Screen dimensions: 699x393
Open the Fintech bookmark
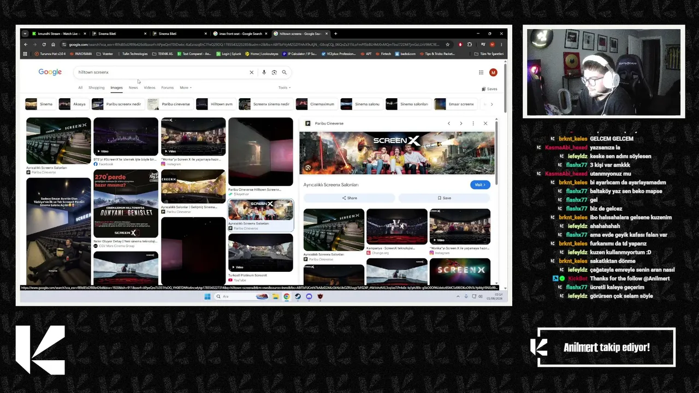point(383,54)
